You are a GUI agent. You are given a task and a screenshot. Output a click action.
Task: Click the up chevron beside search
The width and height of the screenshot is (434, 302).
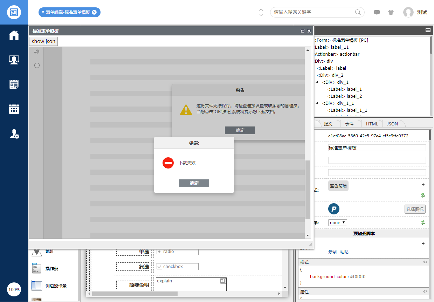261,9
